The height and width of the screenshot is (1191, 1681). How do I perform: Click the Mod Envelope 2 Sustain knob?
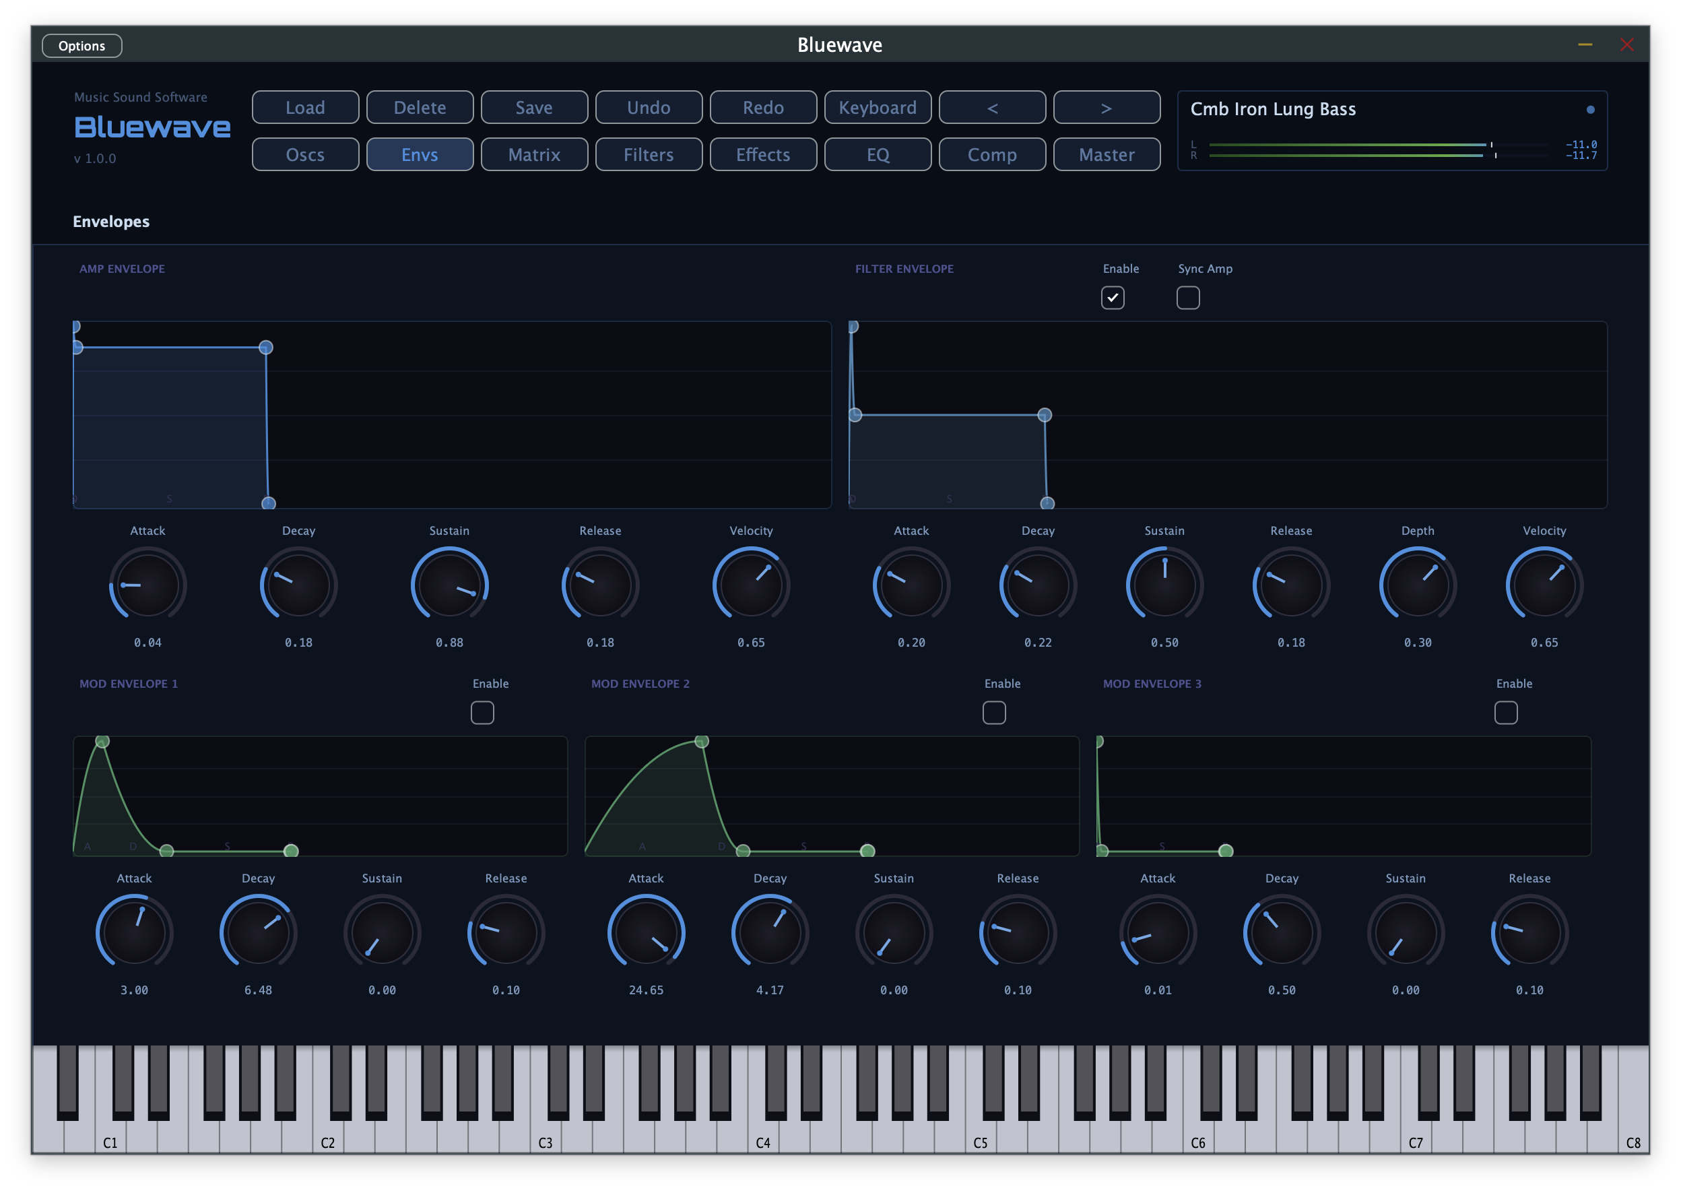[894, 933]
